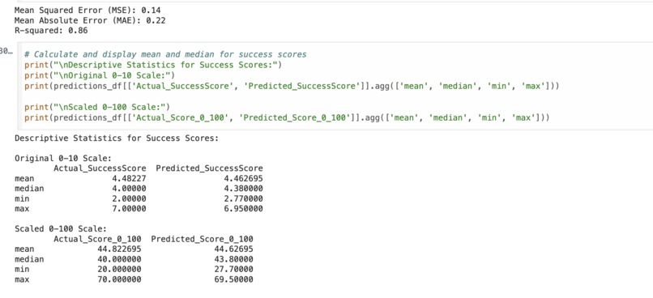653x298 pixels.
Task: Click the 'min' row label in the 0-100 table
Action: [22, 270]
